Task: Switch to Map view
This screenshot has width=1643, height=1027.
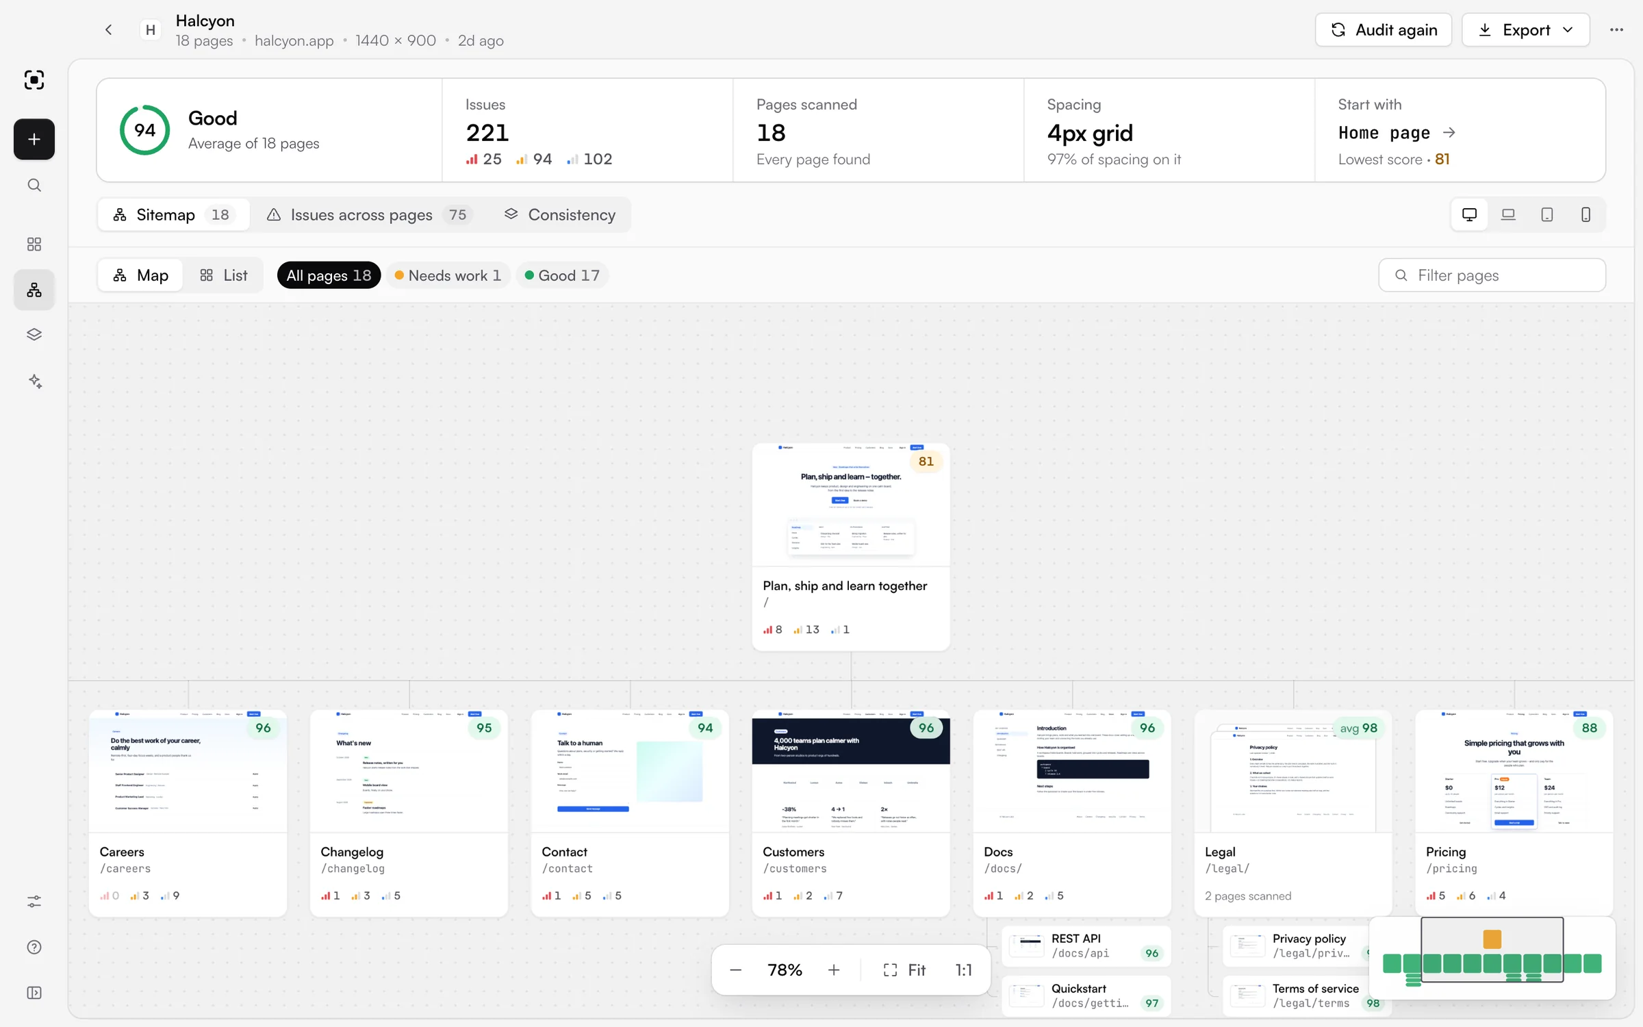Action: [140, 275]
